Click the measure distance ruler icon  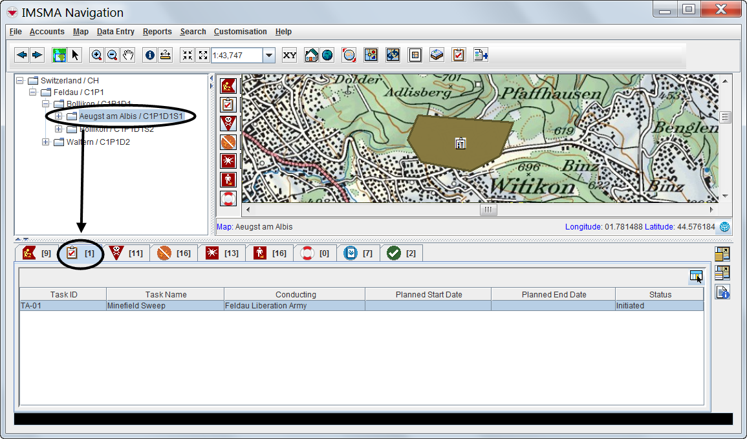tap(166, 56)
